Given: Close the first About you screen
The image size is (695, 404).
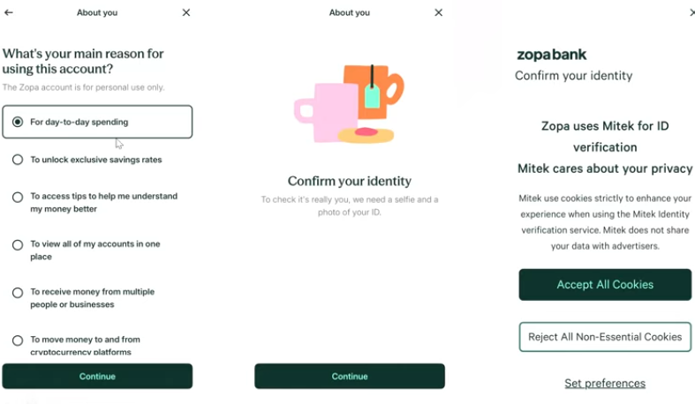Looking at the screenshot, I should [186, 12].
